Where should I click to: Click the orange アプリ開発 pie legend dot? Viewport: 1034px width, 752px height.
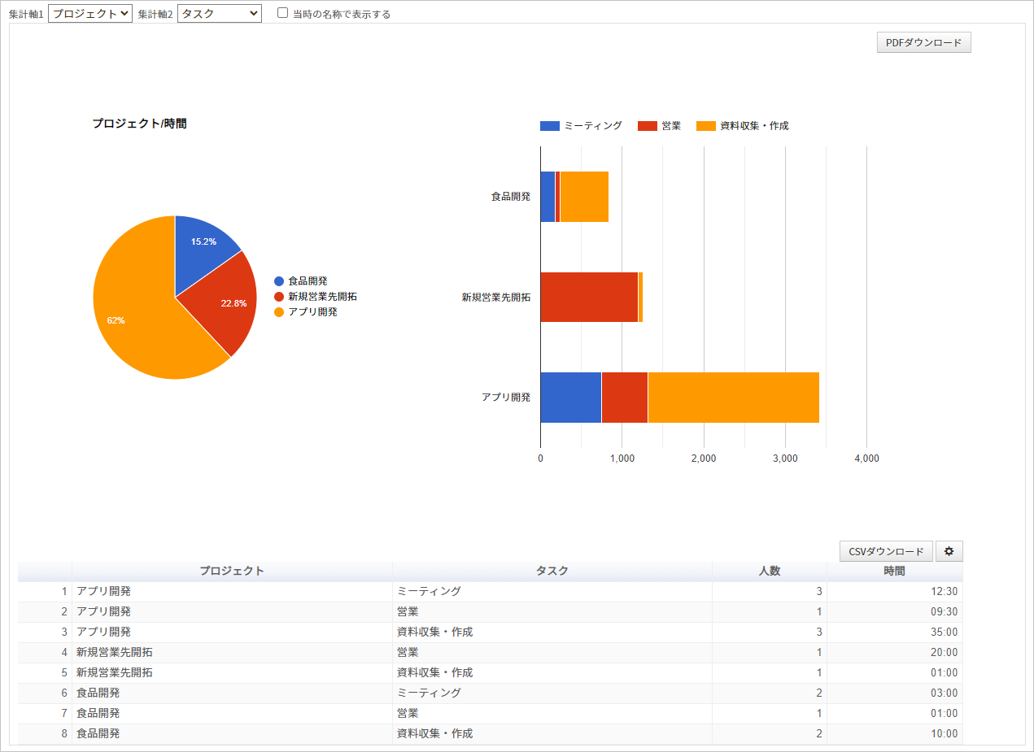[279, 312]
